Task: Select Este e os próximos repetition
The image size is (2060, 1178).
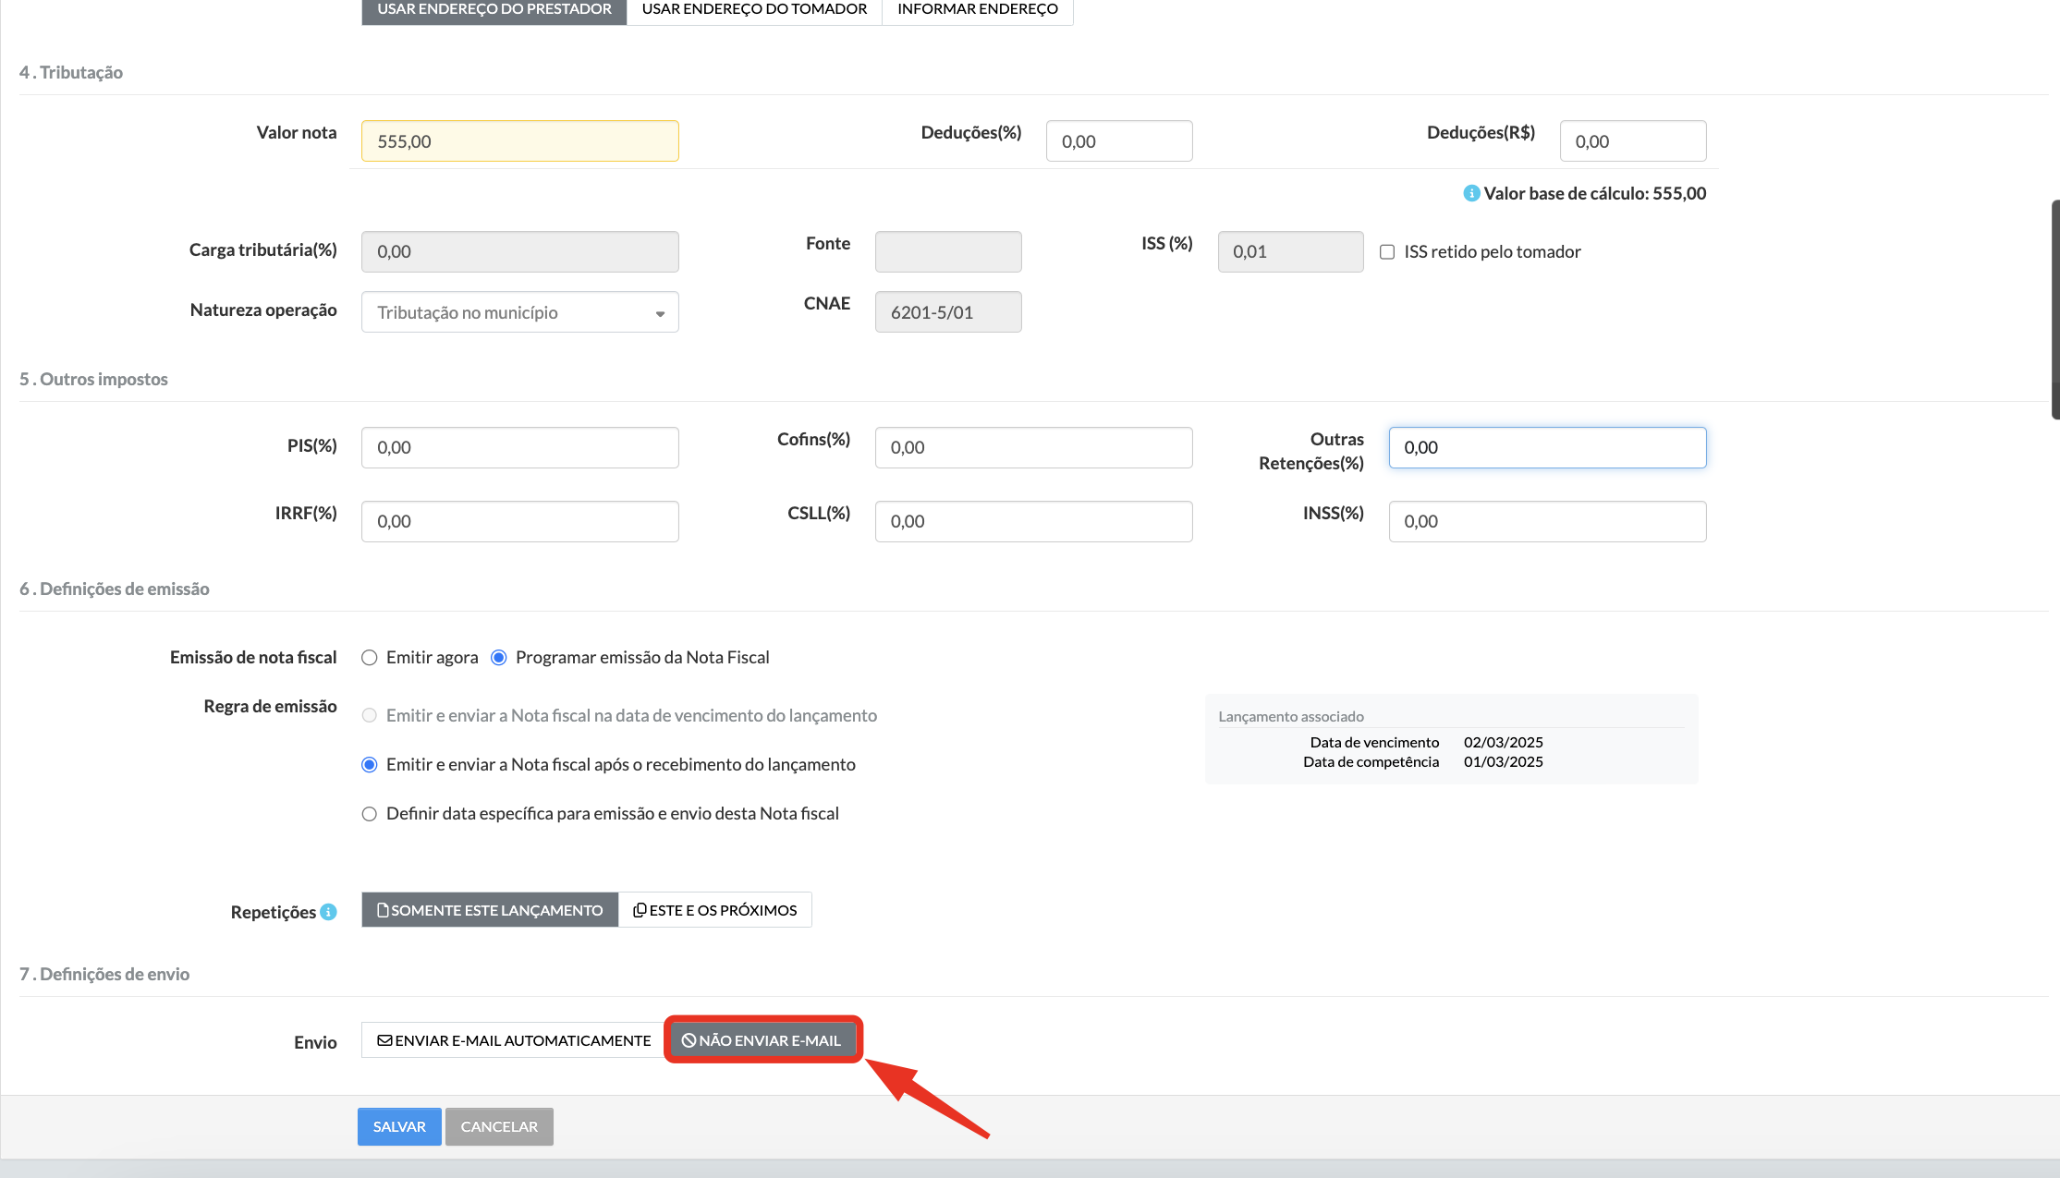Action: 714,910
